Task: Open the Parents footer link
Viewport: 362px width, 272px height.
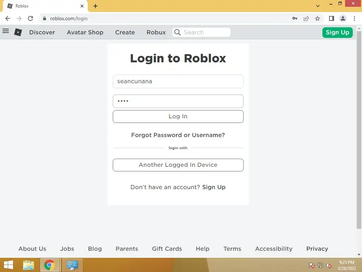Action: [127, 249]
